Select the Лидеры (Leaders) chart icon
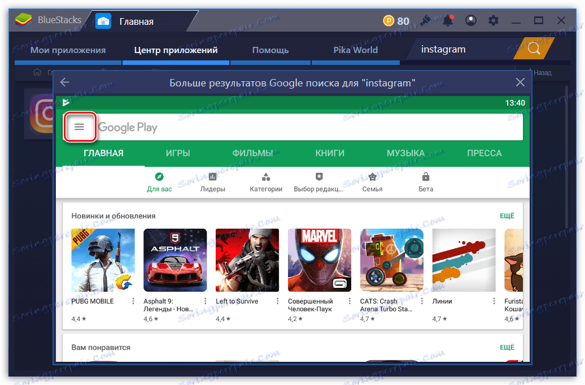585x385 pixels. (213, 182)
